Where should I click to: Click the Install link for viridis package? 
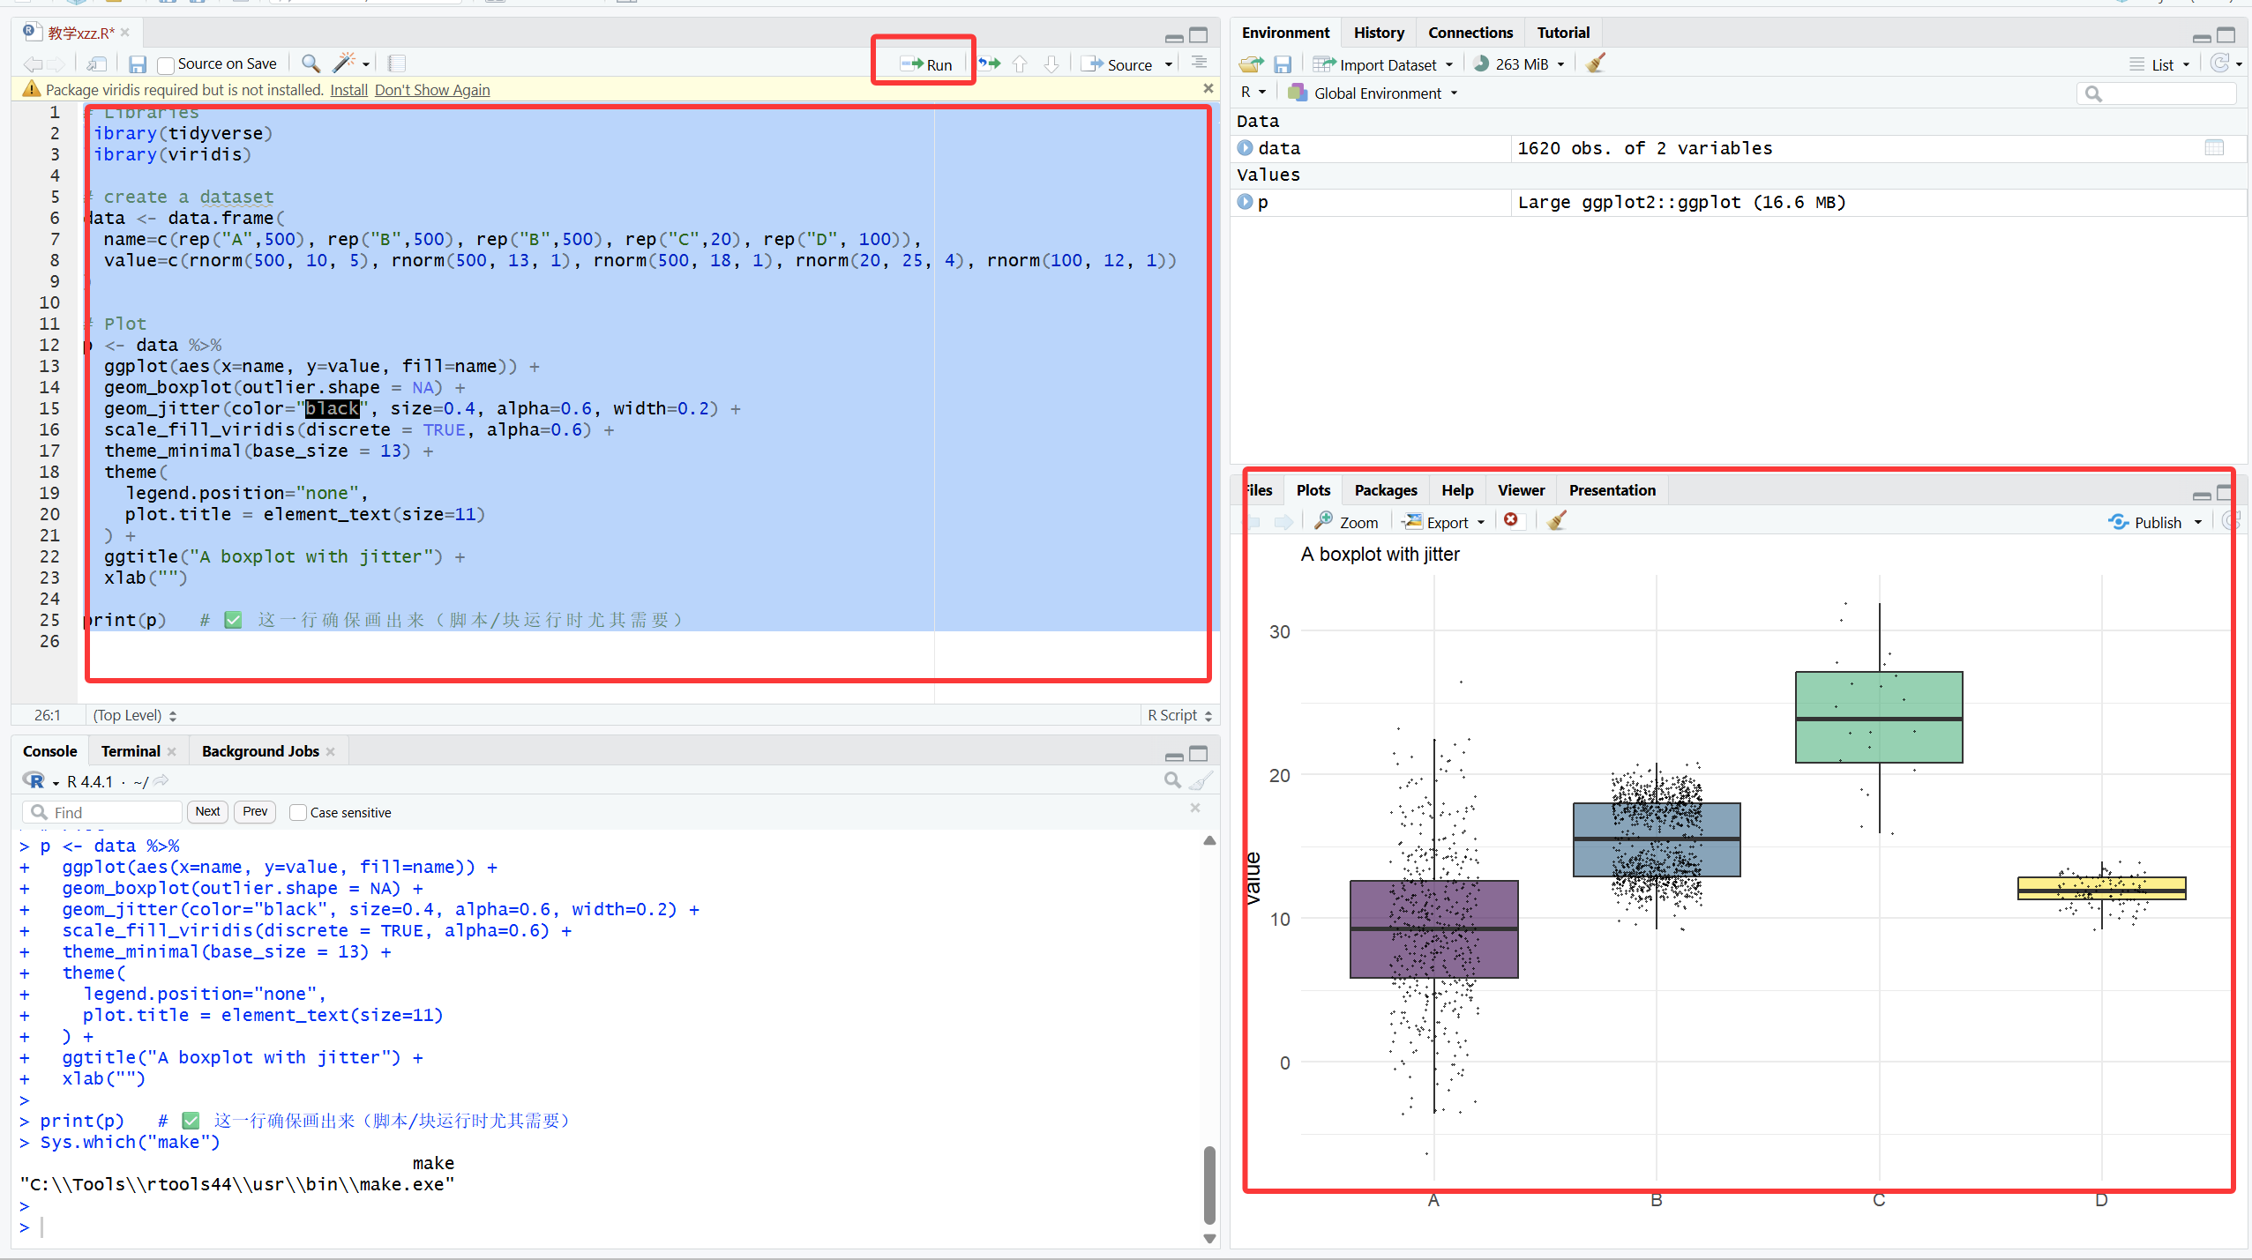pyautogui.click(x=348, y=90)
